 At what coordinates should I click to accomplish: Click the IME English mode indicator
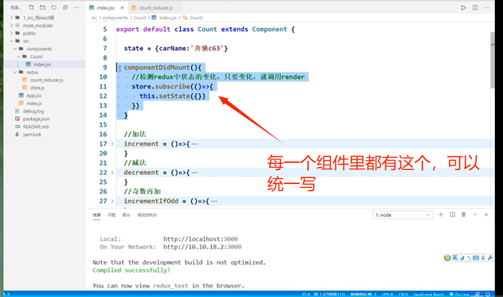[x=455, y=257]
